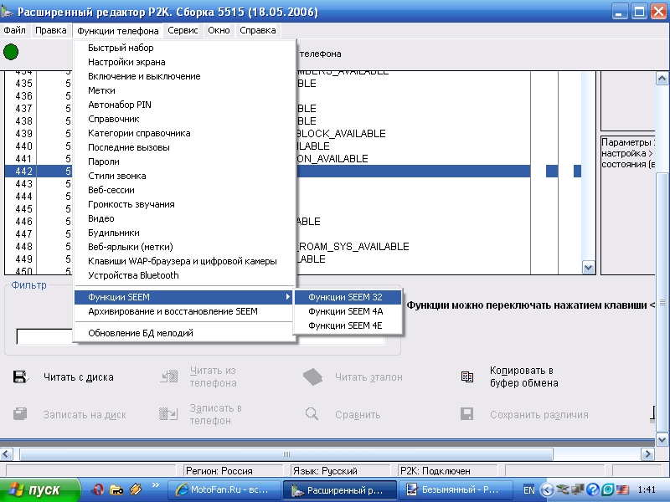Screen dimensions: 670x502
Task: Choose Настройки экрана menu item
Action: (184, 62)
